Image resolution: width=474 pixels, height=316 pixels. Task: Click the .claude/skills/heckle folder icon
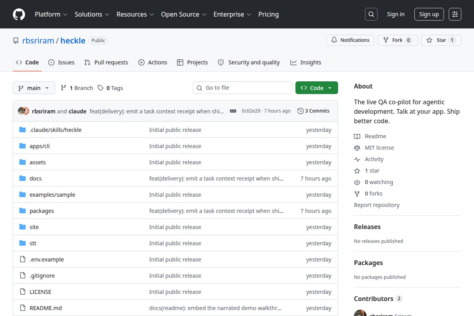[x=23, y=130]
